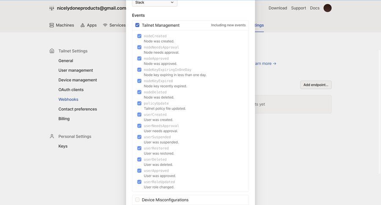The image size is (381, 205).
Task: Click the Services wifi icon
Action: pos(105,25)
